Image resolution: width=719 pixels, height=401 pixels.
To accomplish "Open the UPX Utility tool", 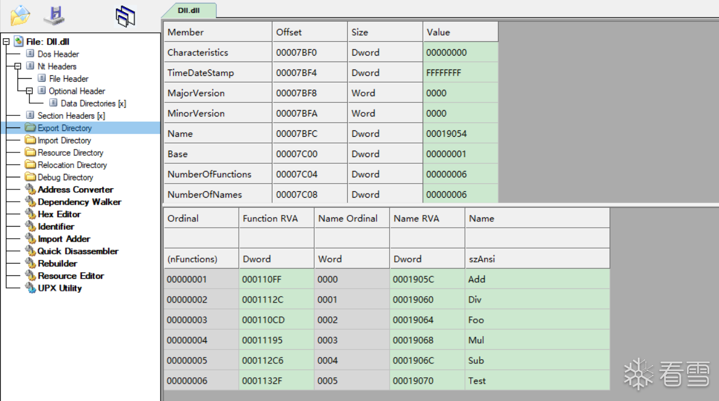I will point(60,288).
